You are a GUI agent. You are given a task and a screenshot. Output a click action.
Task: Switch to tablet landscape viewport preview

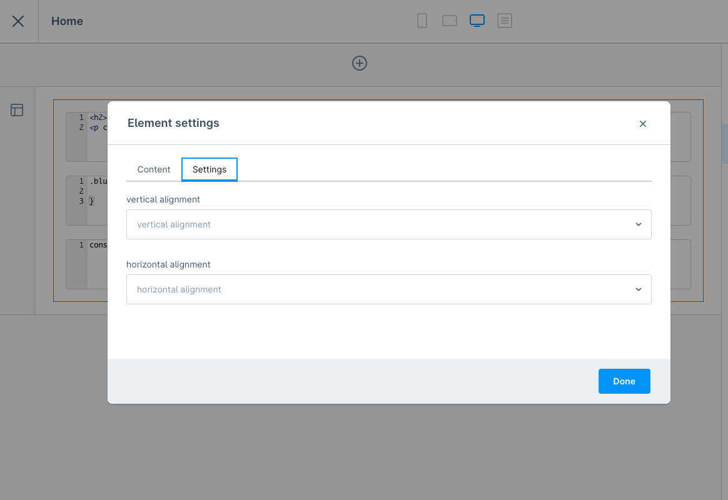click(450, 21)
